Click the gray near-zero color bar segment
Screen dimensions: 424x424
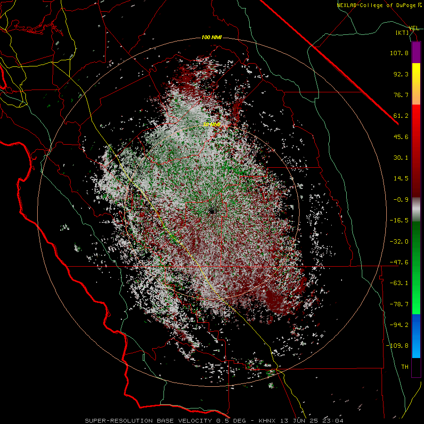[x=416, y=210]
